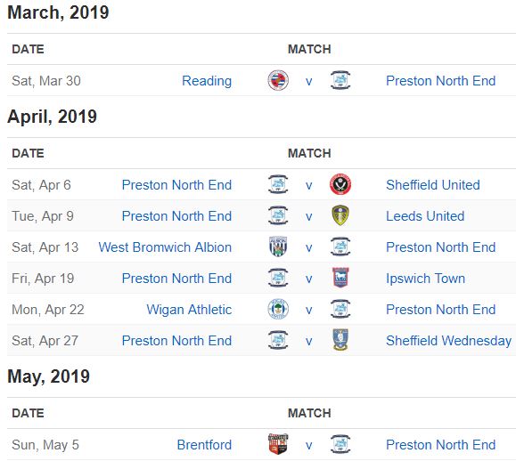Open the Sheffield Wednesday team link
The height and width of the screenshot is (461, 516).
coord(449,341)
